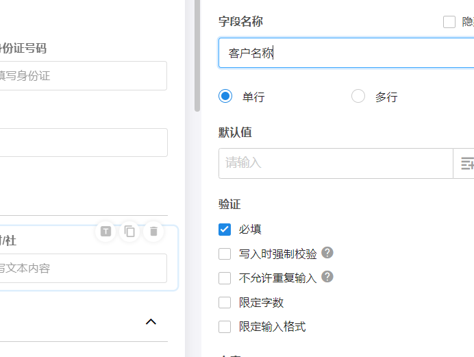474x357 pixels.
Task: Click help icon next to 写入时强制校验
Action: tap(327, 253)
